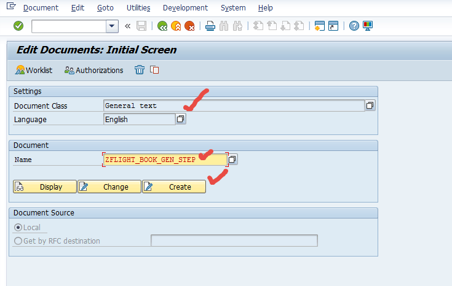Click the command input field

point(69,26)
